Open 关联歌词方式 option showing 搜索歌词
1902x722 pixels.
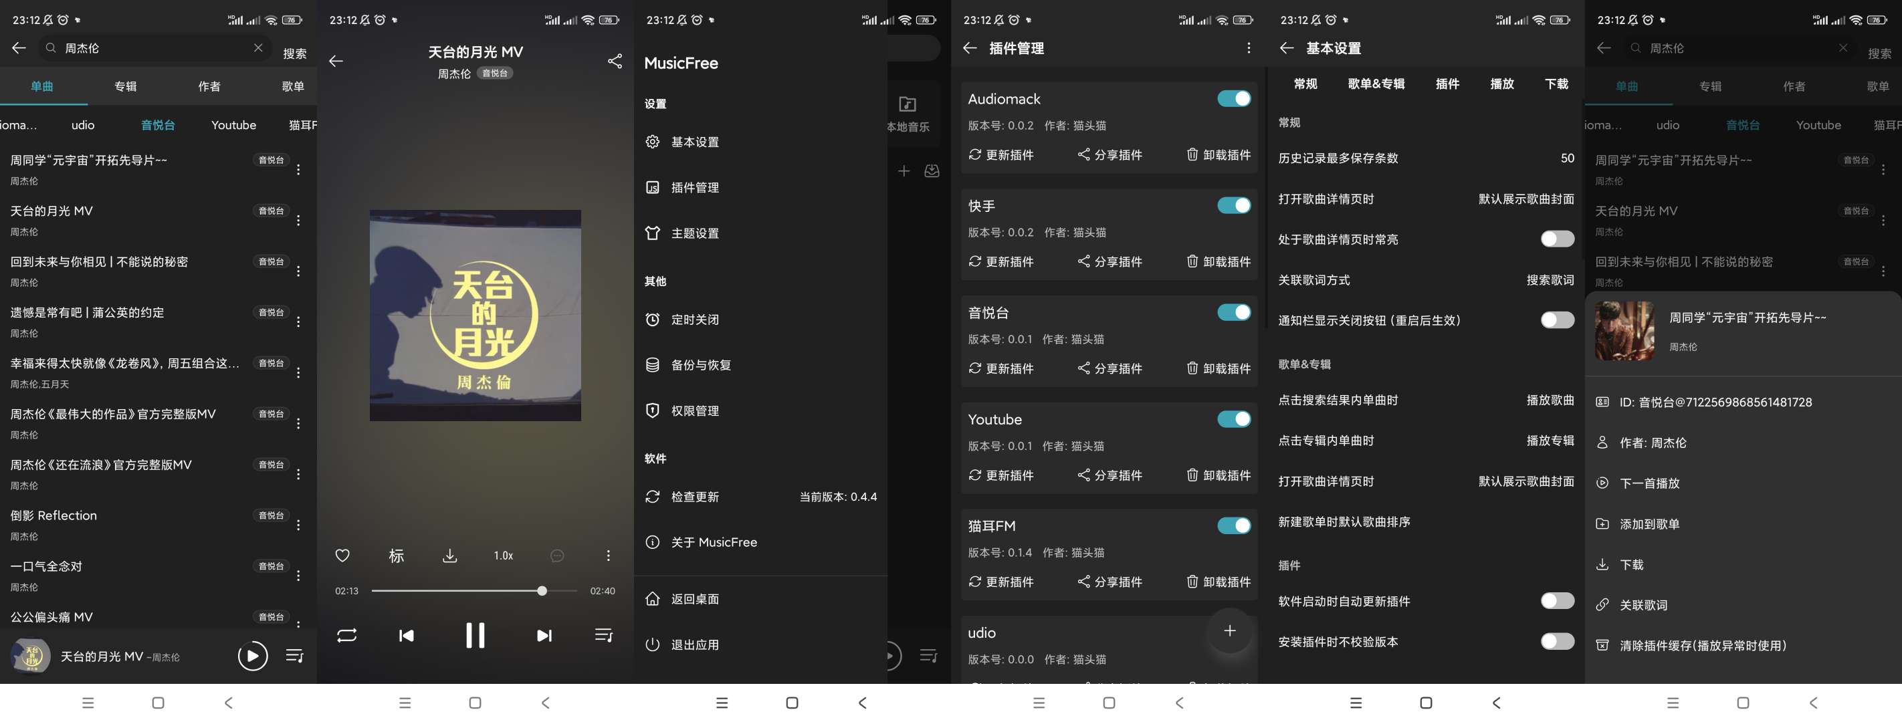click(x=1426, y=280)
